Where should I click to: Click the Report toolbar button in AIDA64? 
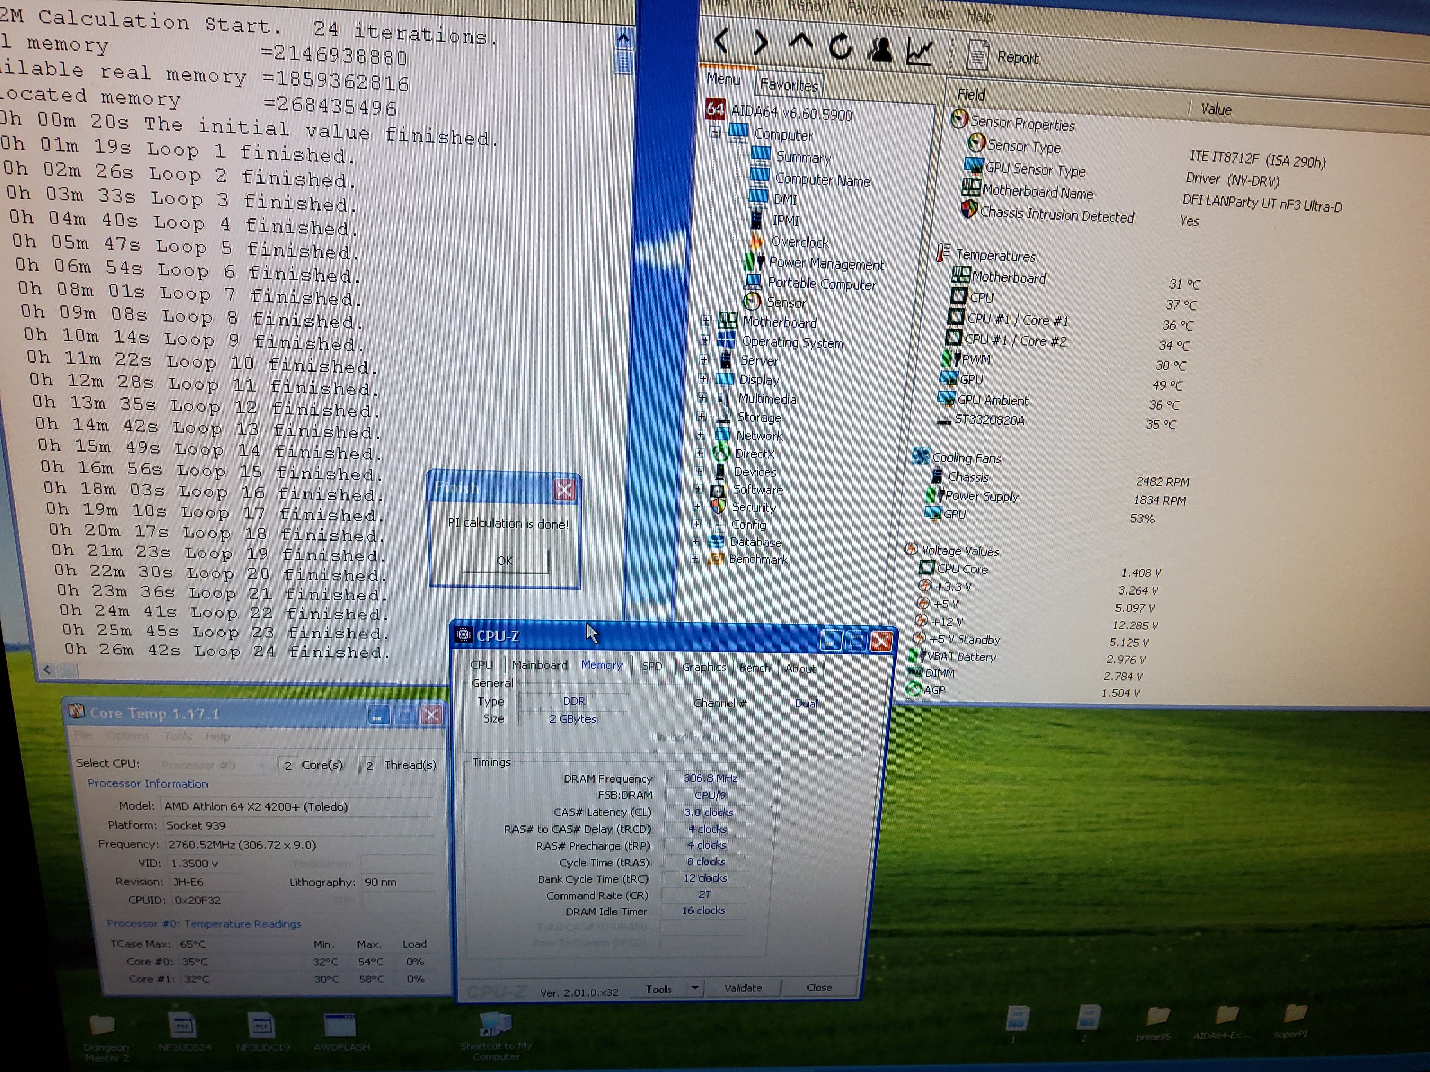1003,56
